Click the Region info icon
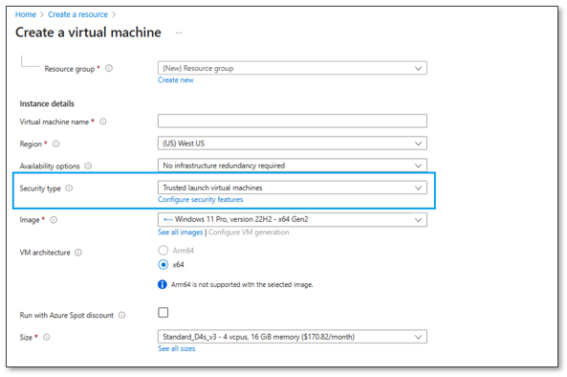Viewport: 567px width, 377px height. [x=56, y=144]
